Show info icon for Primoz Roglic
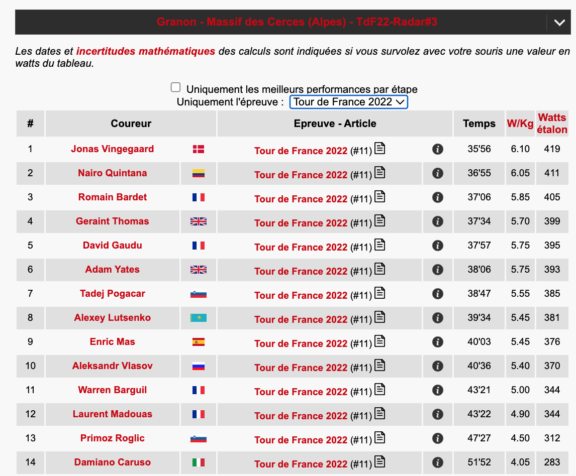 point(437,438)
